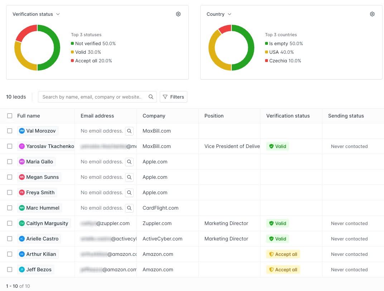Viewport: 384px width, 291px height.
Task: Click the Company column header
Action: tap(154, 116)
